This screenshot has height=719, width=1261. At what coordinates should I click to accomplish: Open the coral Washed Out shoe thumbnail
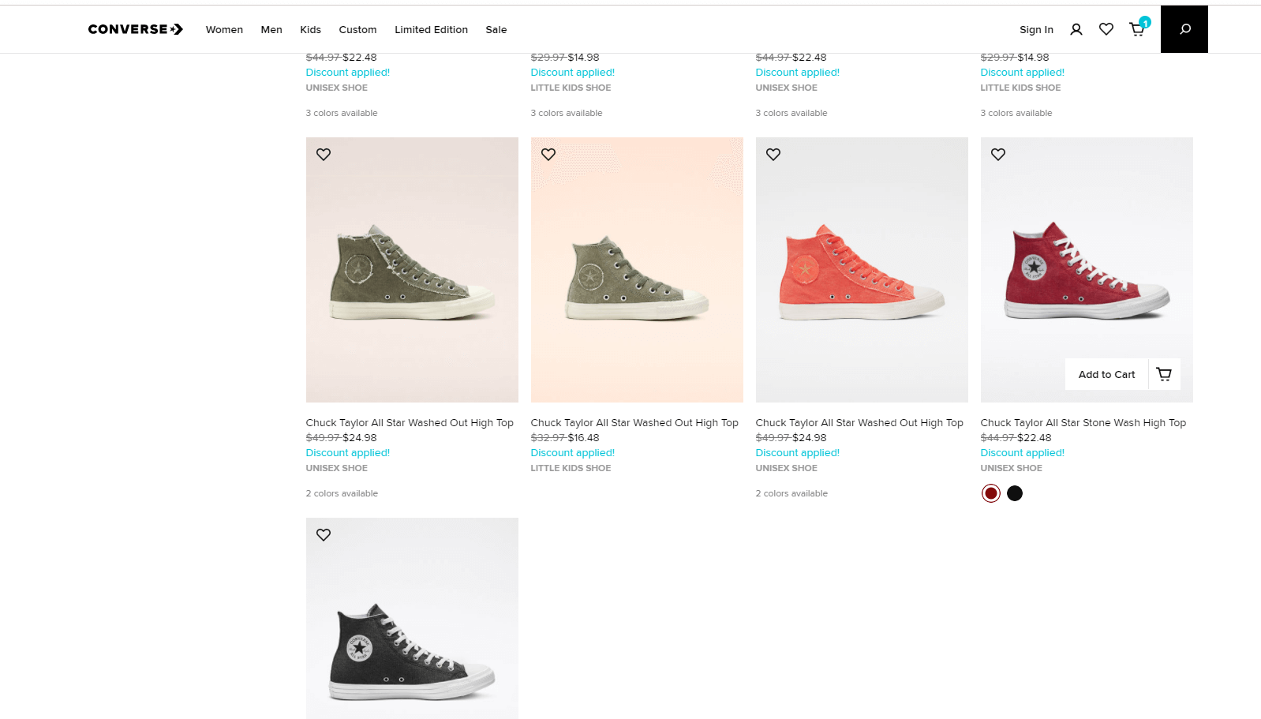click(862, 270)
